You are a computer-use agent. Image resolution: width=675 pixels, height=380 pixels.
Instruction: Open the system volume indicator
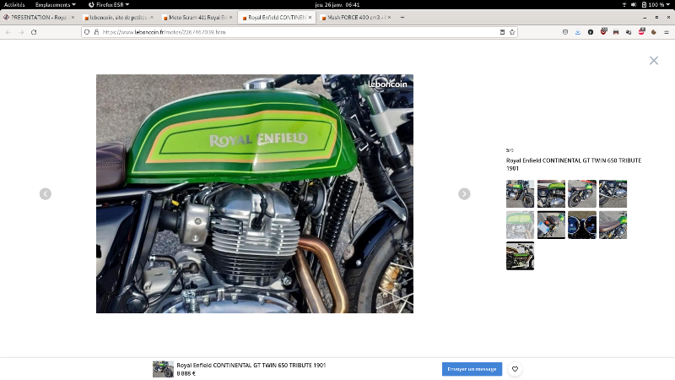634,5
